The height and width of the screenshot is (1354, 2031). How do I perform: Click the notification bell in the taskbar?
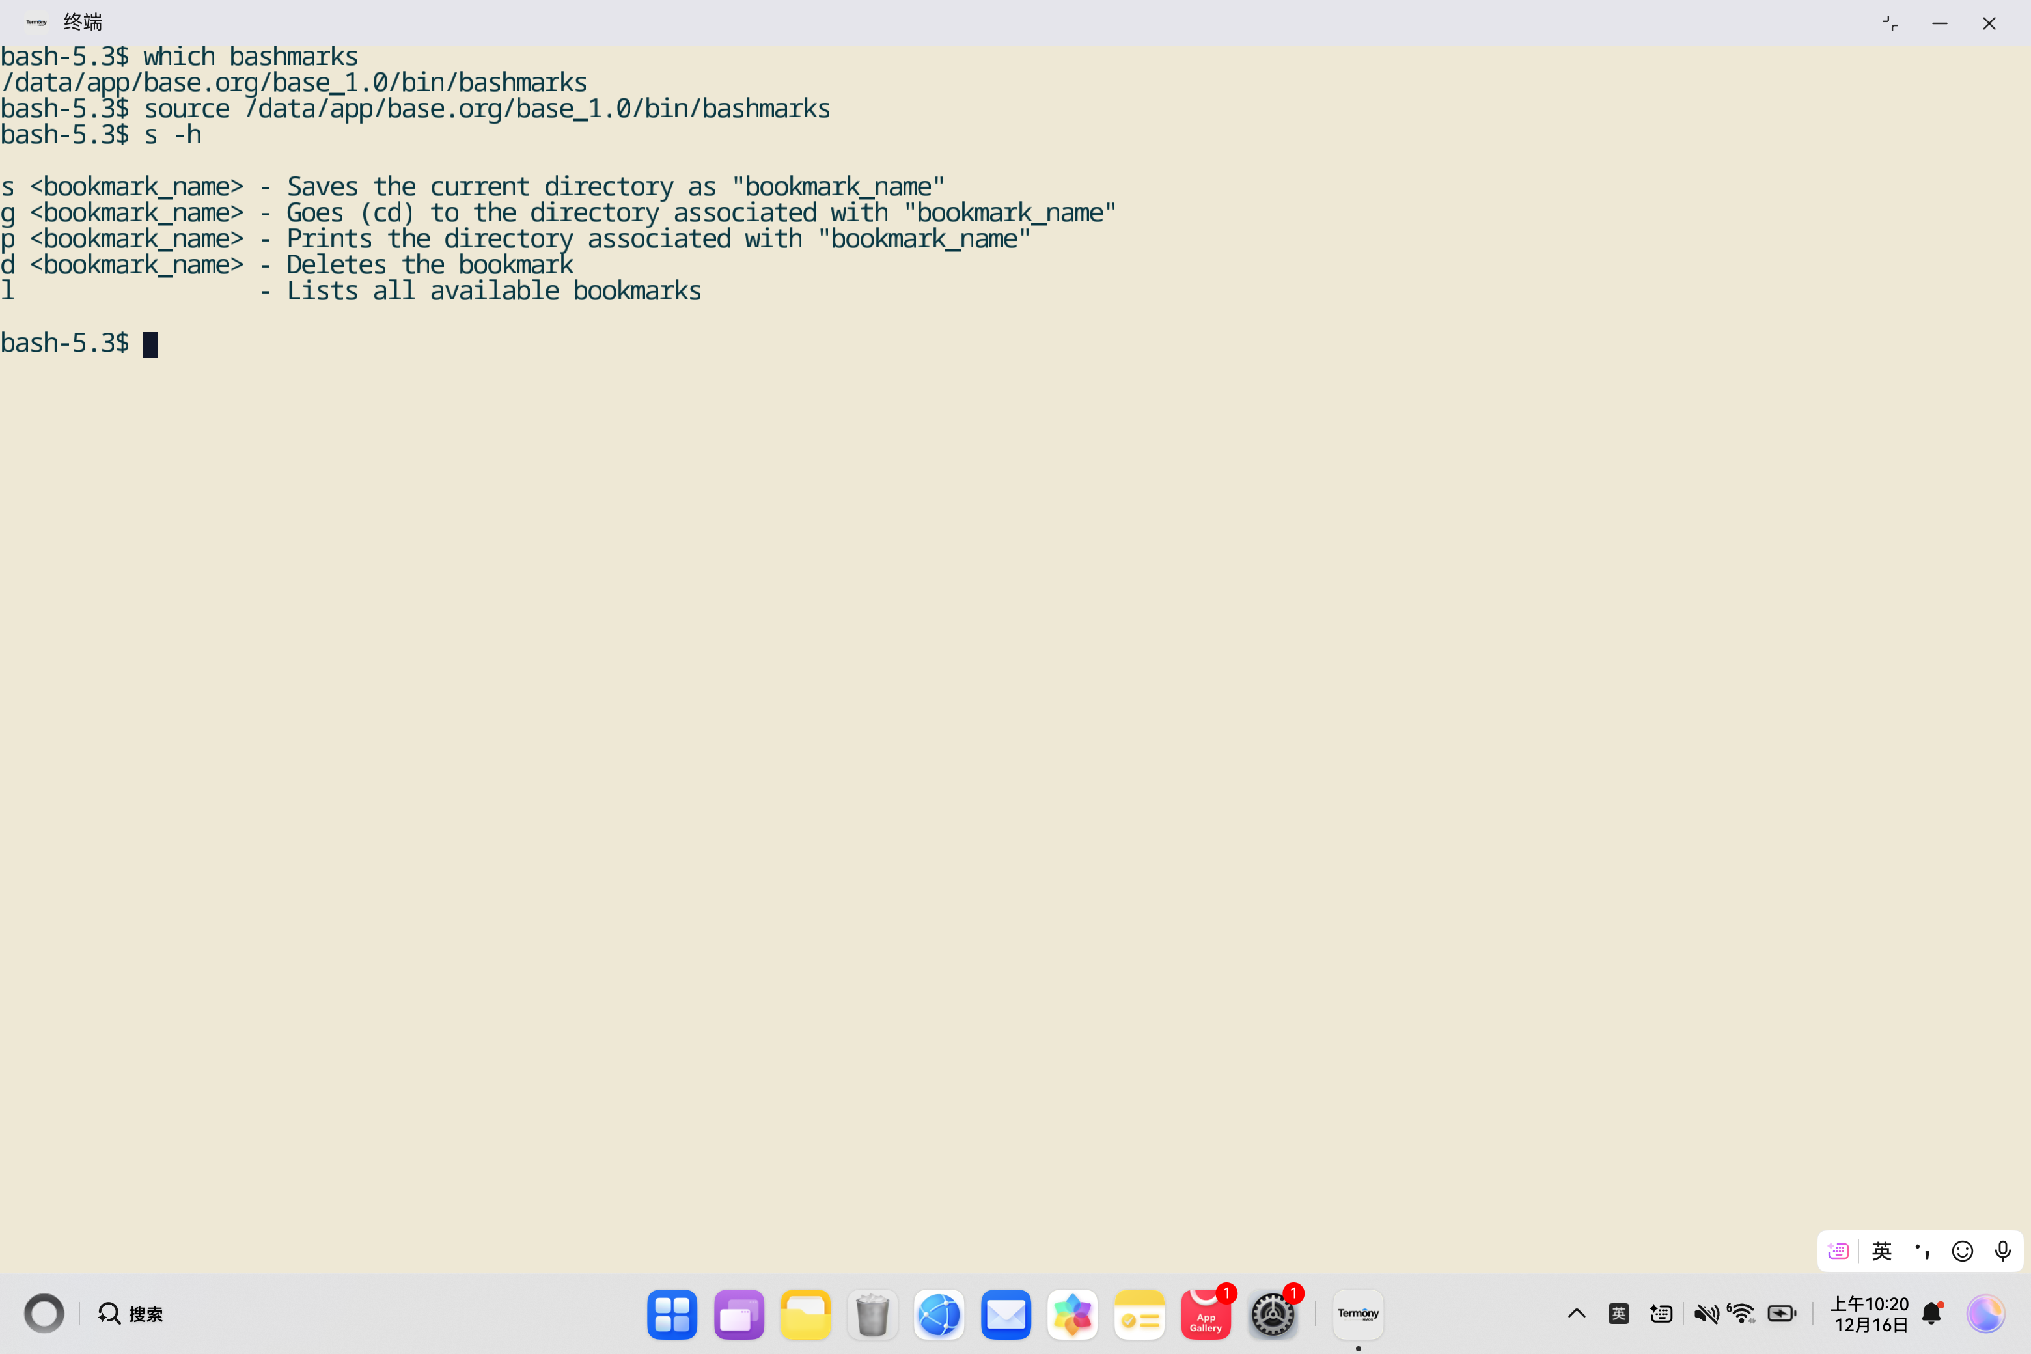(x=1931, y=1314)
